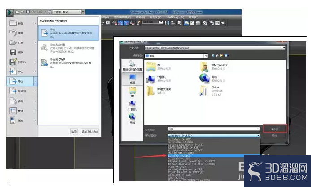Click the 选项 (Options) button

pos(74,132)
